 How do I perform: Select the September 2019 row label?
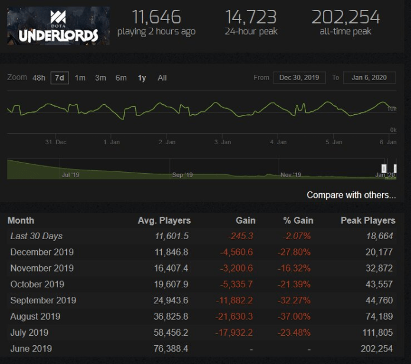[x=43, y=300]
